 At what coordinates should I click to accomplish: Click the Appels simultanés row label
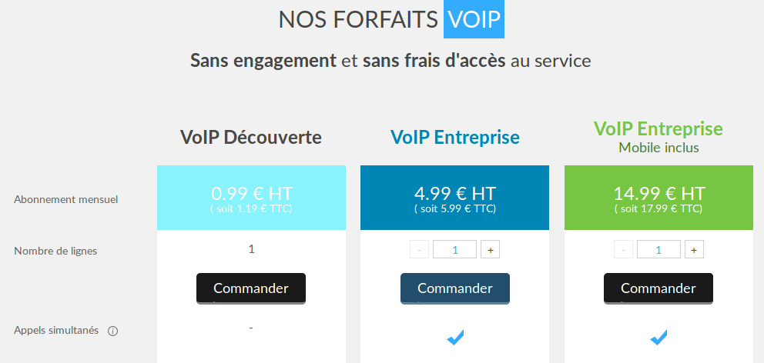tap(56, 331)
